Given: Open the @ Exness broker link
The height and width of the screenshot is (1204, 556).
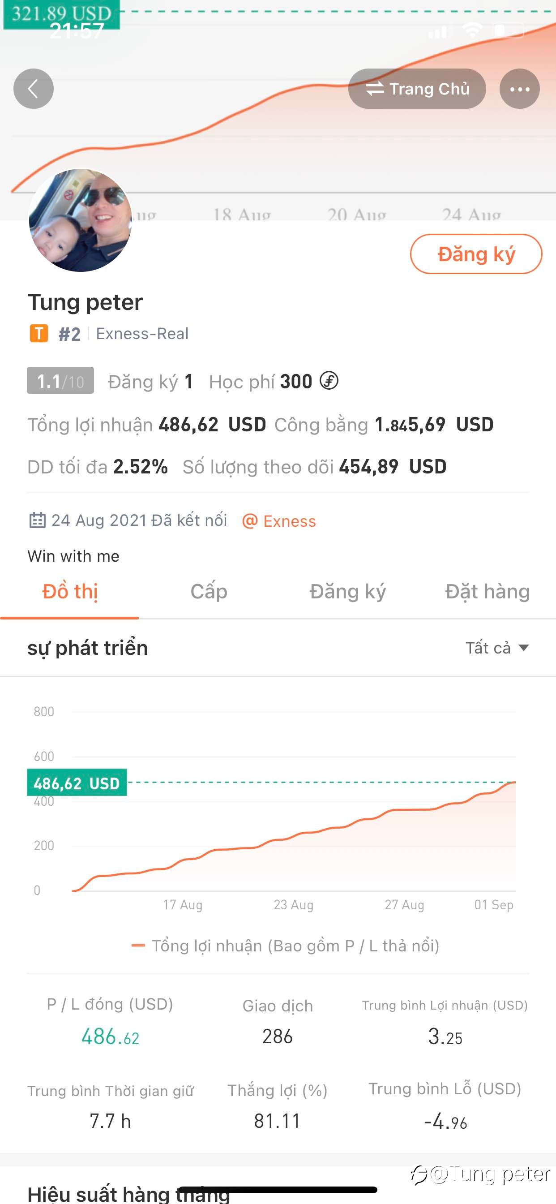Looking at the screenshot, I should (279, 520).
